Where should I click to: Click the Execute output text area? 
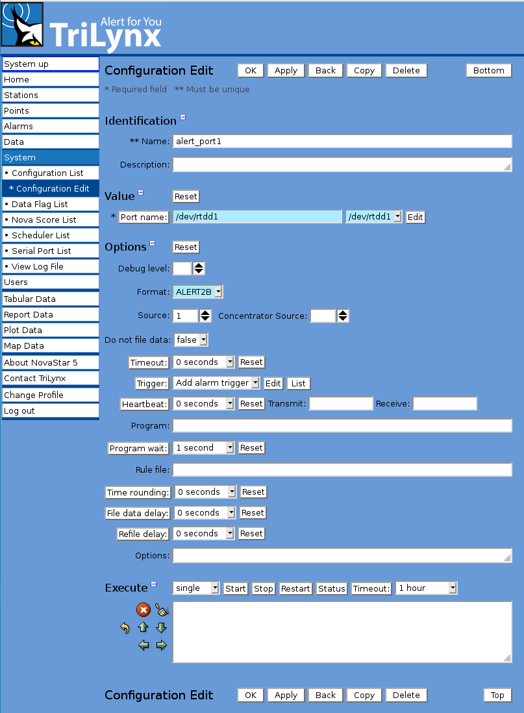342,632
